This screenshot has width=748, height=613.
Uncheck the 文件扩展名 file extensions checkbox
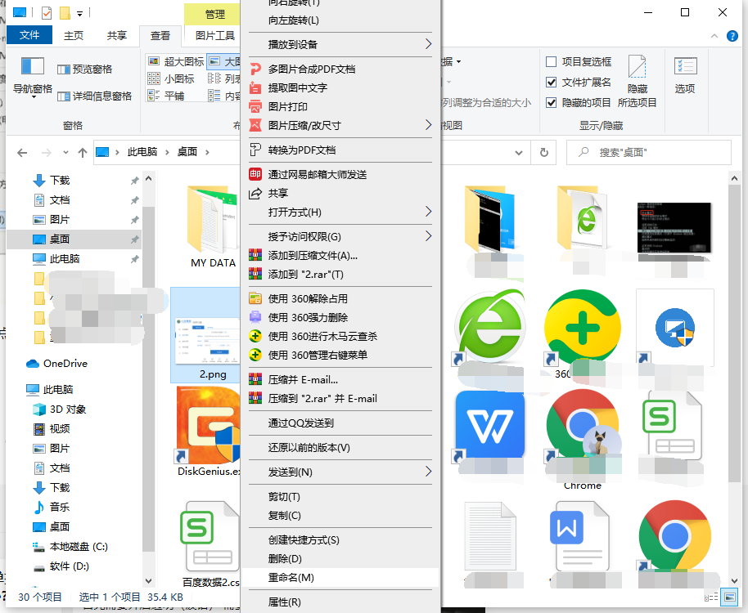pyautogui.click(x=552, y=82)
